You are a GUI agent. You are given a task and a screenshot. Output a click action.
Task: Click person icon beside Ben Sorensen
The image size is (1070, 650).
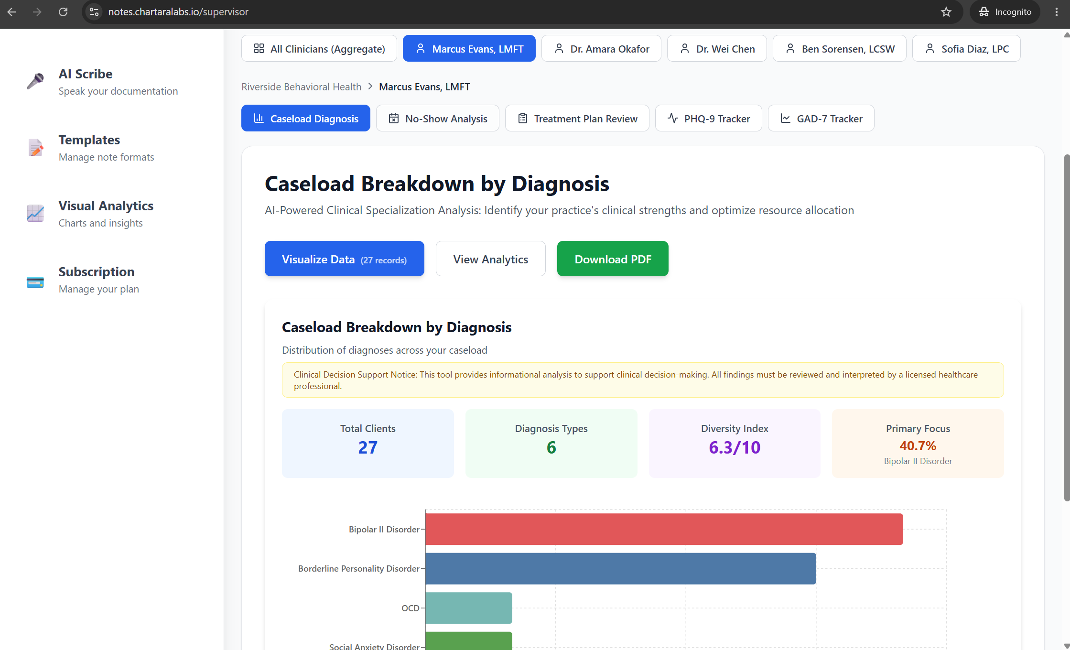pos(790,48)
